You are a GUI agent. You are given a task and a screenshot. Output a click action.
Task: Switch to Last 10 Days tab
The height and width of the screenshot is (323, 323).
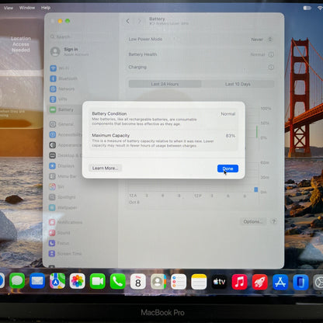tap(238, 84)
